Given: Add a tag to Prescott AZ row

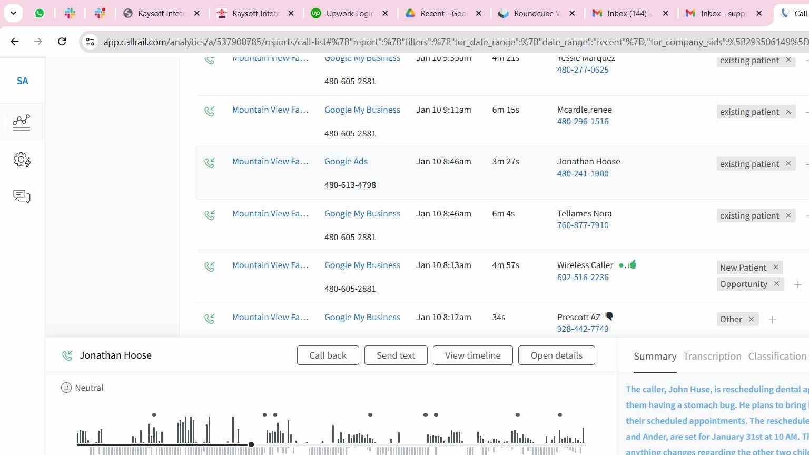Looking at the screenshot, I should [773, 320].
